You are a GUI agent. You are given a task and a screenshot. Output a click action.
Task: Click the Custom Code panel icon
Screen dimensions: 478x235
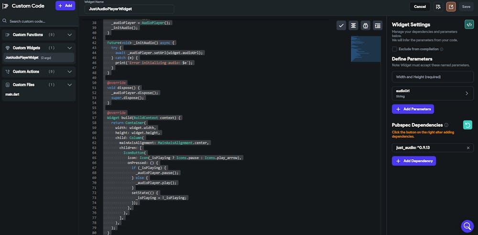5,6
